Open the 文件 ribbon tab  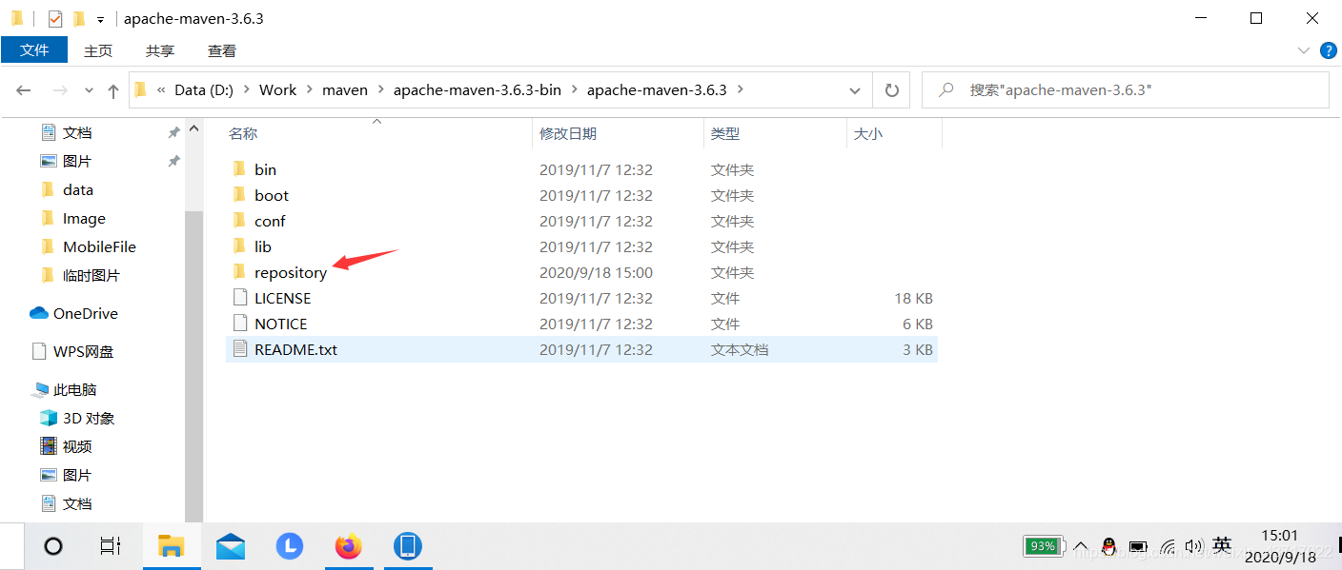[34, 50]
